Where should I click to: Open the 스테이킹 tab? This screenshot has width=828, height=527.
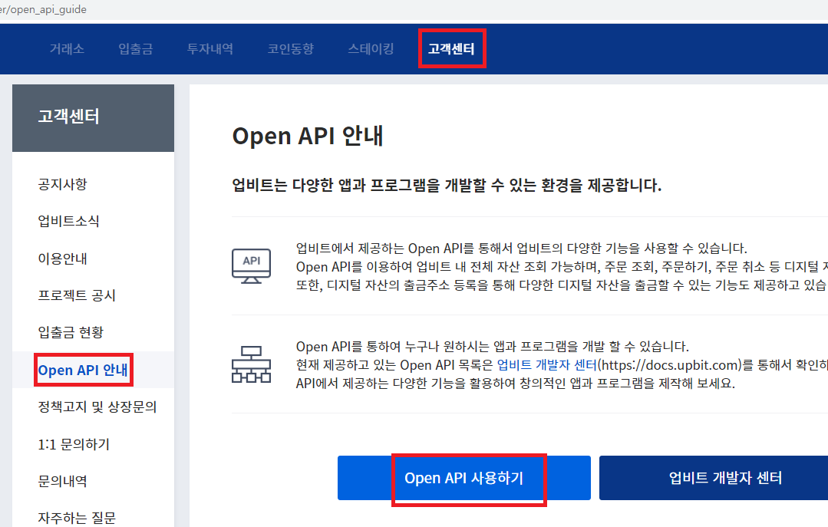(371, 49)
